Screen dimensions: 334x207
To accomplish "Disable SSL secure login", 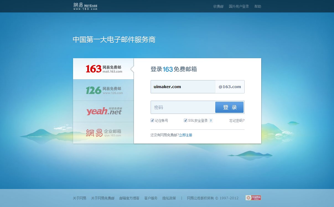I will (185, 120).
